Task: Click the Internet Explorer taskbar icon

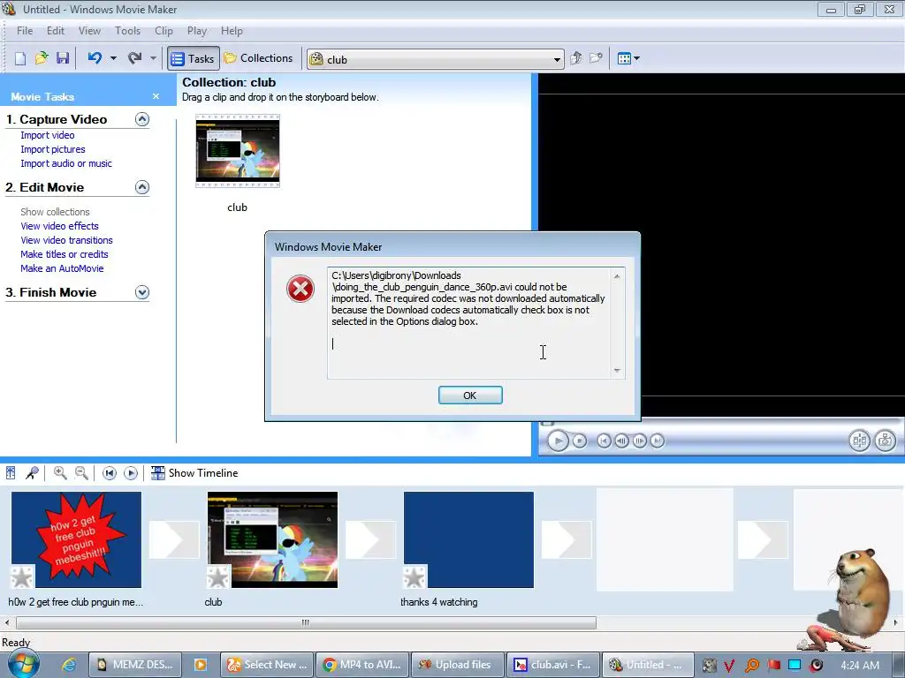Action: pos(69,665)
